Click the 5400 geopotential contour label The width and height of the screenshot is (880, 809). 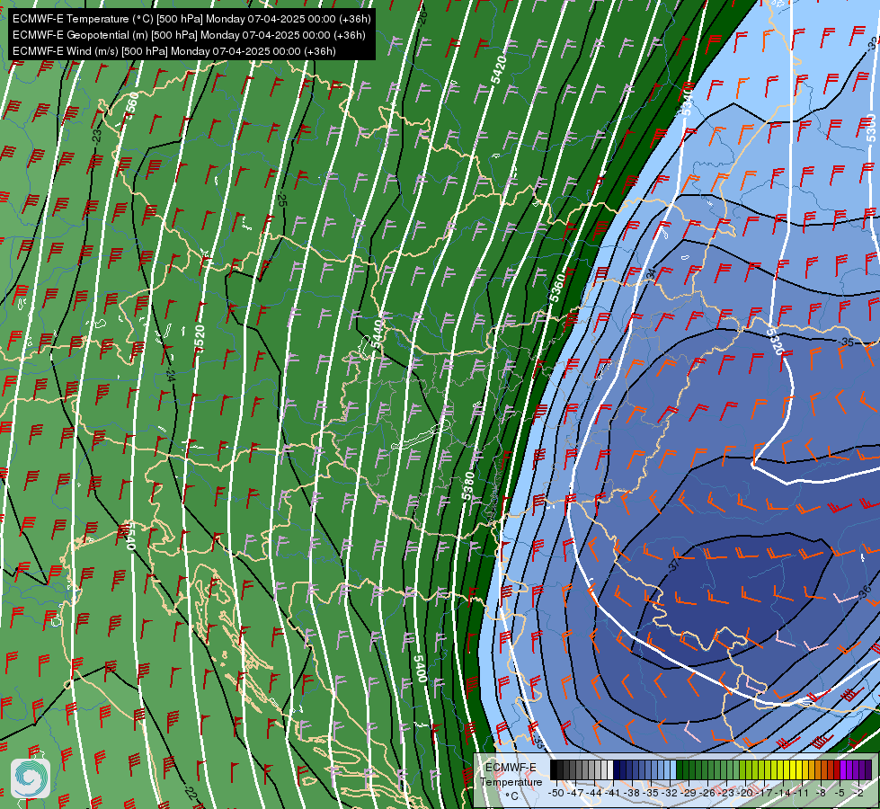point(421,668)
